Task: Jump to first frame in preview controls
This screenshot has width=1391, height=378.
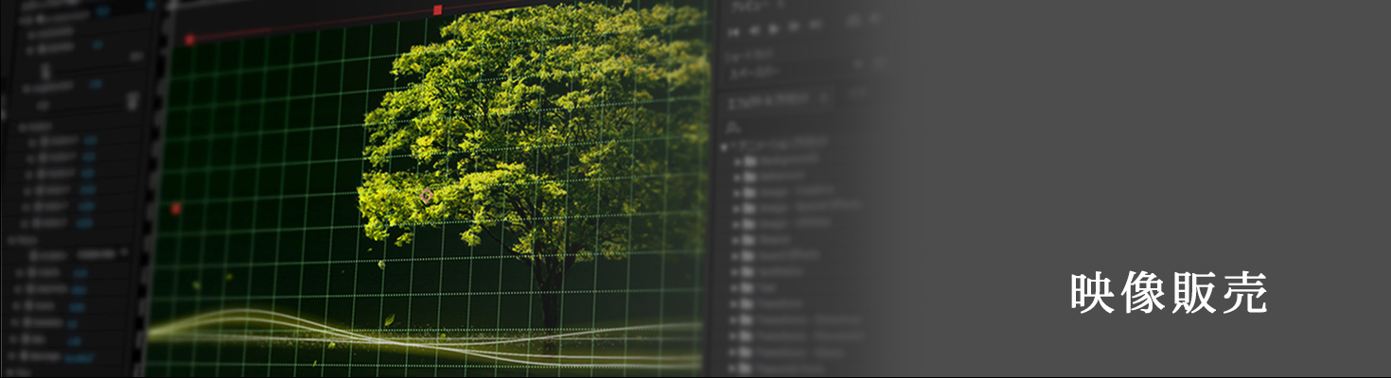Action: [x=733, y=29]
